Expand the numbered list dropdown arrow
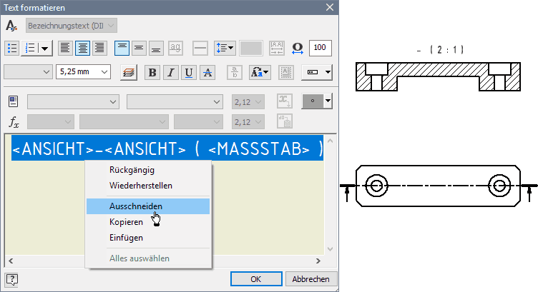The image size is (538, 292). 45,48
